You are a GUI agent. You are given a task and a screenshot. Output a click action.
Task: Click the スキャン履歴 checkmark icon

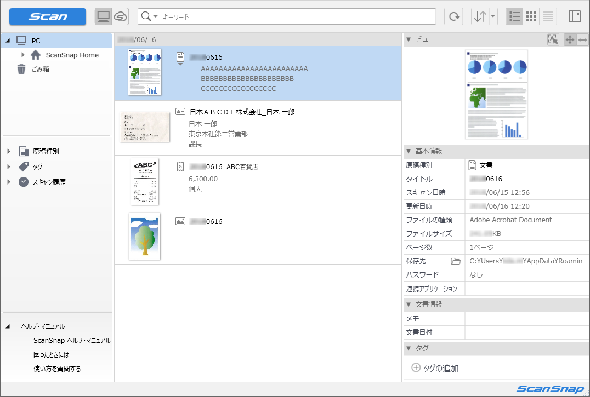(x=24, y=182)
